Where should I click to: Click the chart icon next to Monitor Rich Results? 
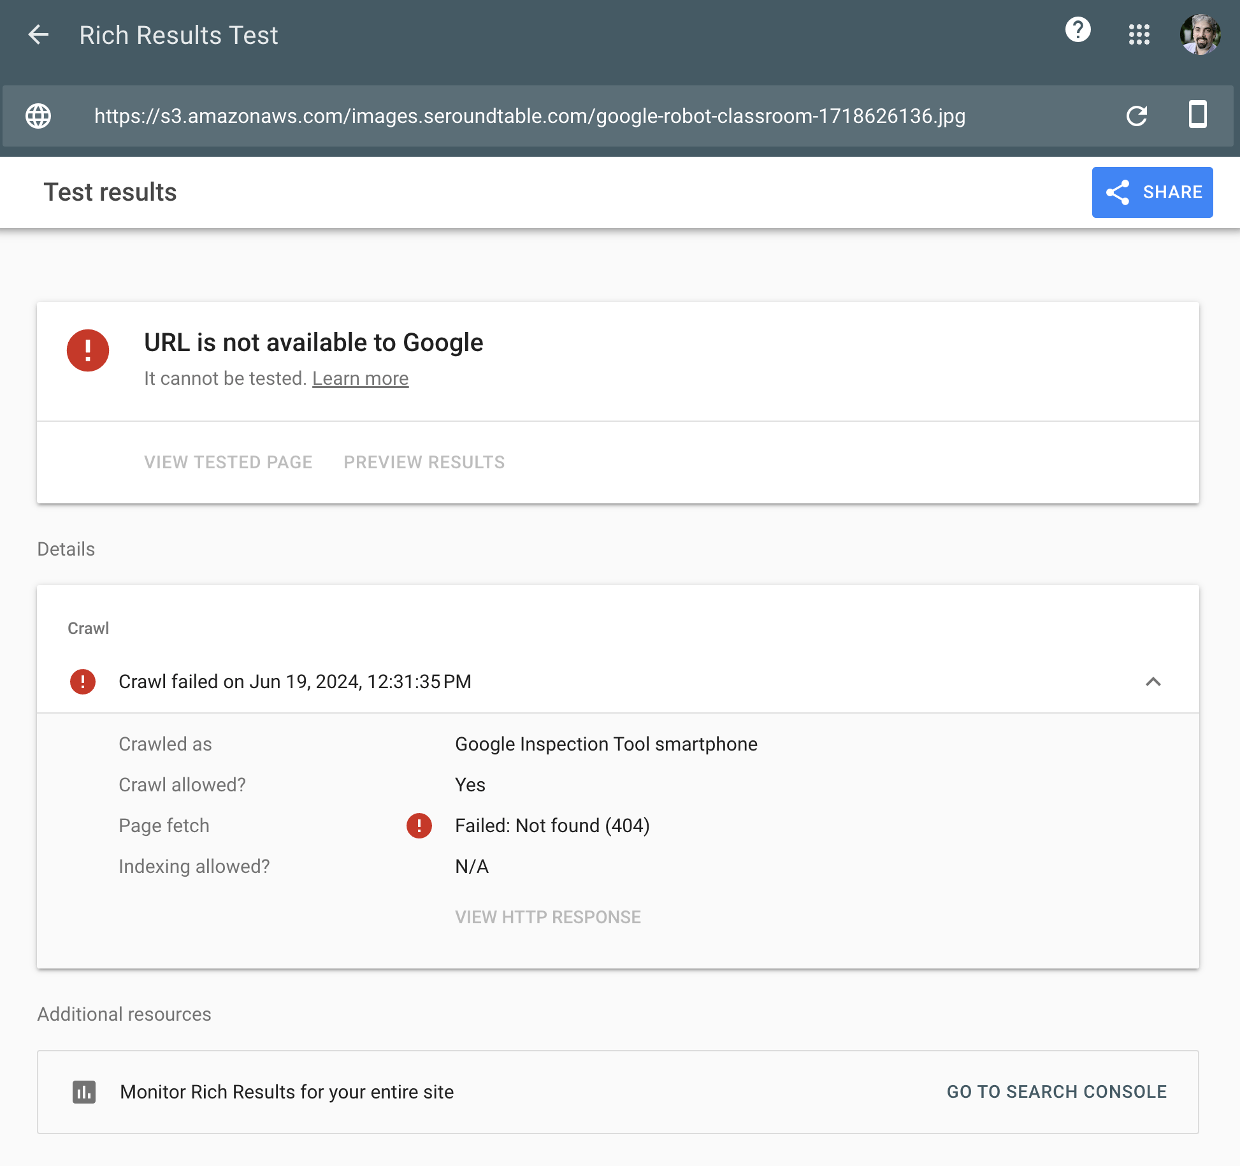click(x=85, y=1091)
